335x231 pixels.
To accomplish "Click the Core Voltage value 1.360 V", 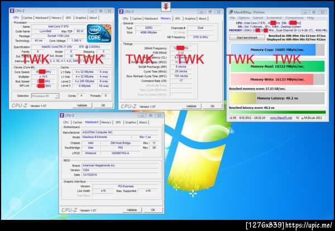I will [76, 41].
